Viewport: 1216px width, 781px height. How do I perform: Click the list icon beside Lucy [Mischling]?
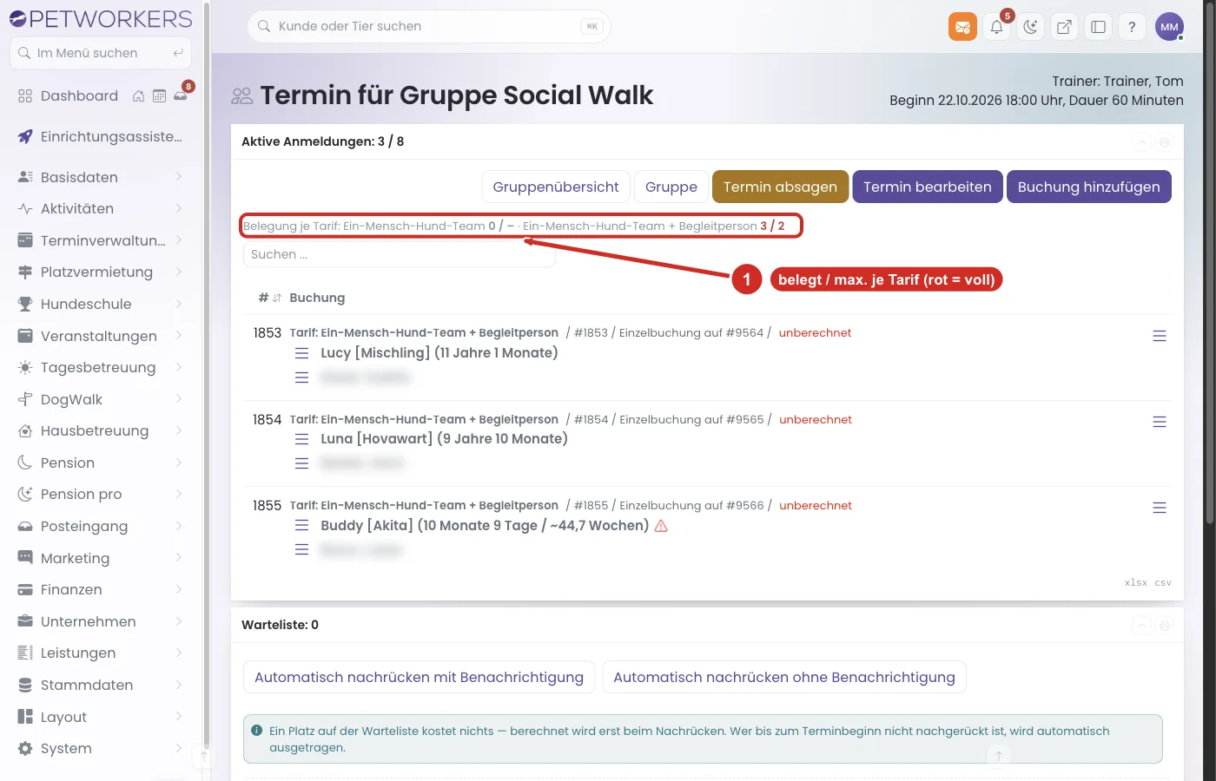click(302, 353)
